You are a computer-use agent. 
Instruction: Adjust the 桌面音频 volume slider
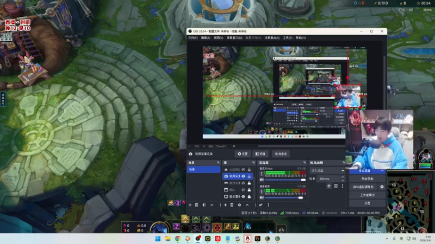[285, 197]
